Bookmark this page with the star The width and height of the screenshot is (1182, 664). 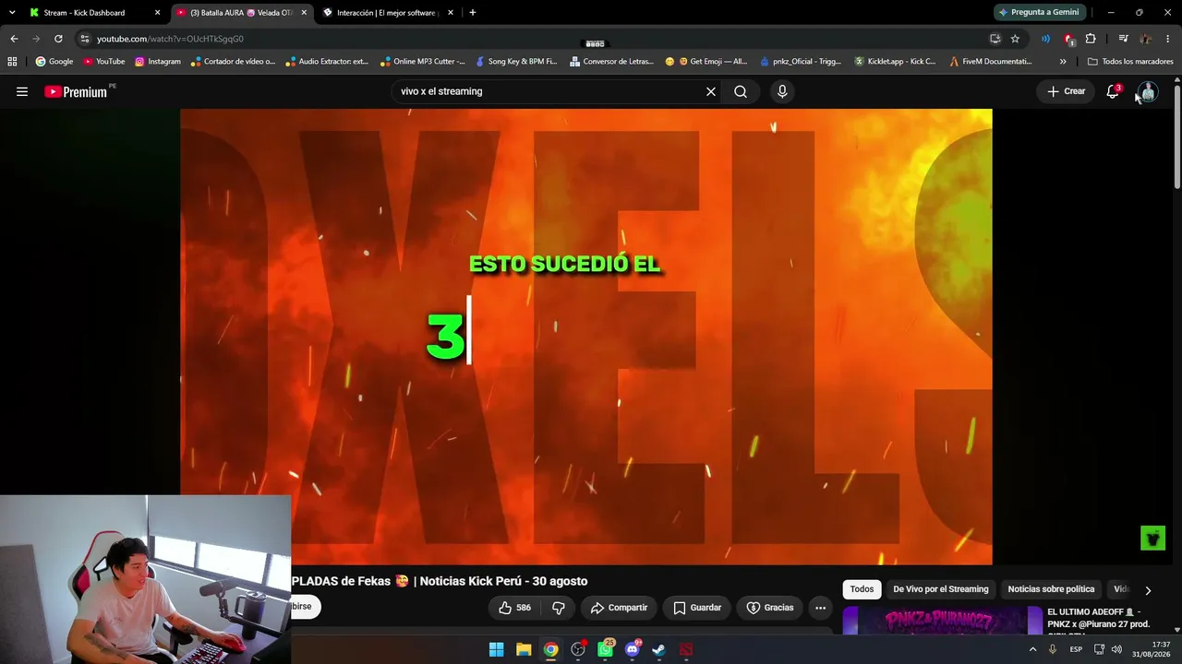tap(1015, 39)
